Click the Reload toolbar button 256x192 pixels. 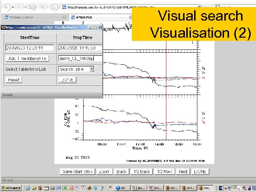(x=32, y=7)
